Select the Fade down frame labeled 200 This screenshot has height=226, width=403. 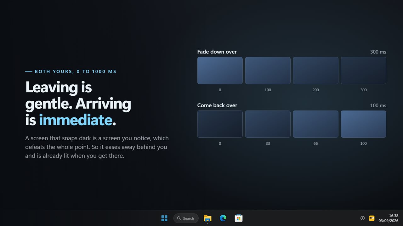point(316,70)
